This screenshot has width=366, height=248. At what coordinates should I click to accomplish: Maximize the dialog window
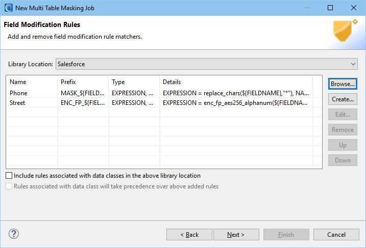pyautogui.click(x=330, y=8)
